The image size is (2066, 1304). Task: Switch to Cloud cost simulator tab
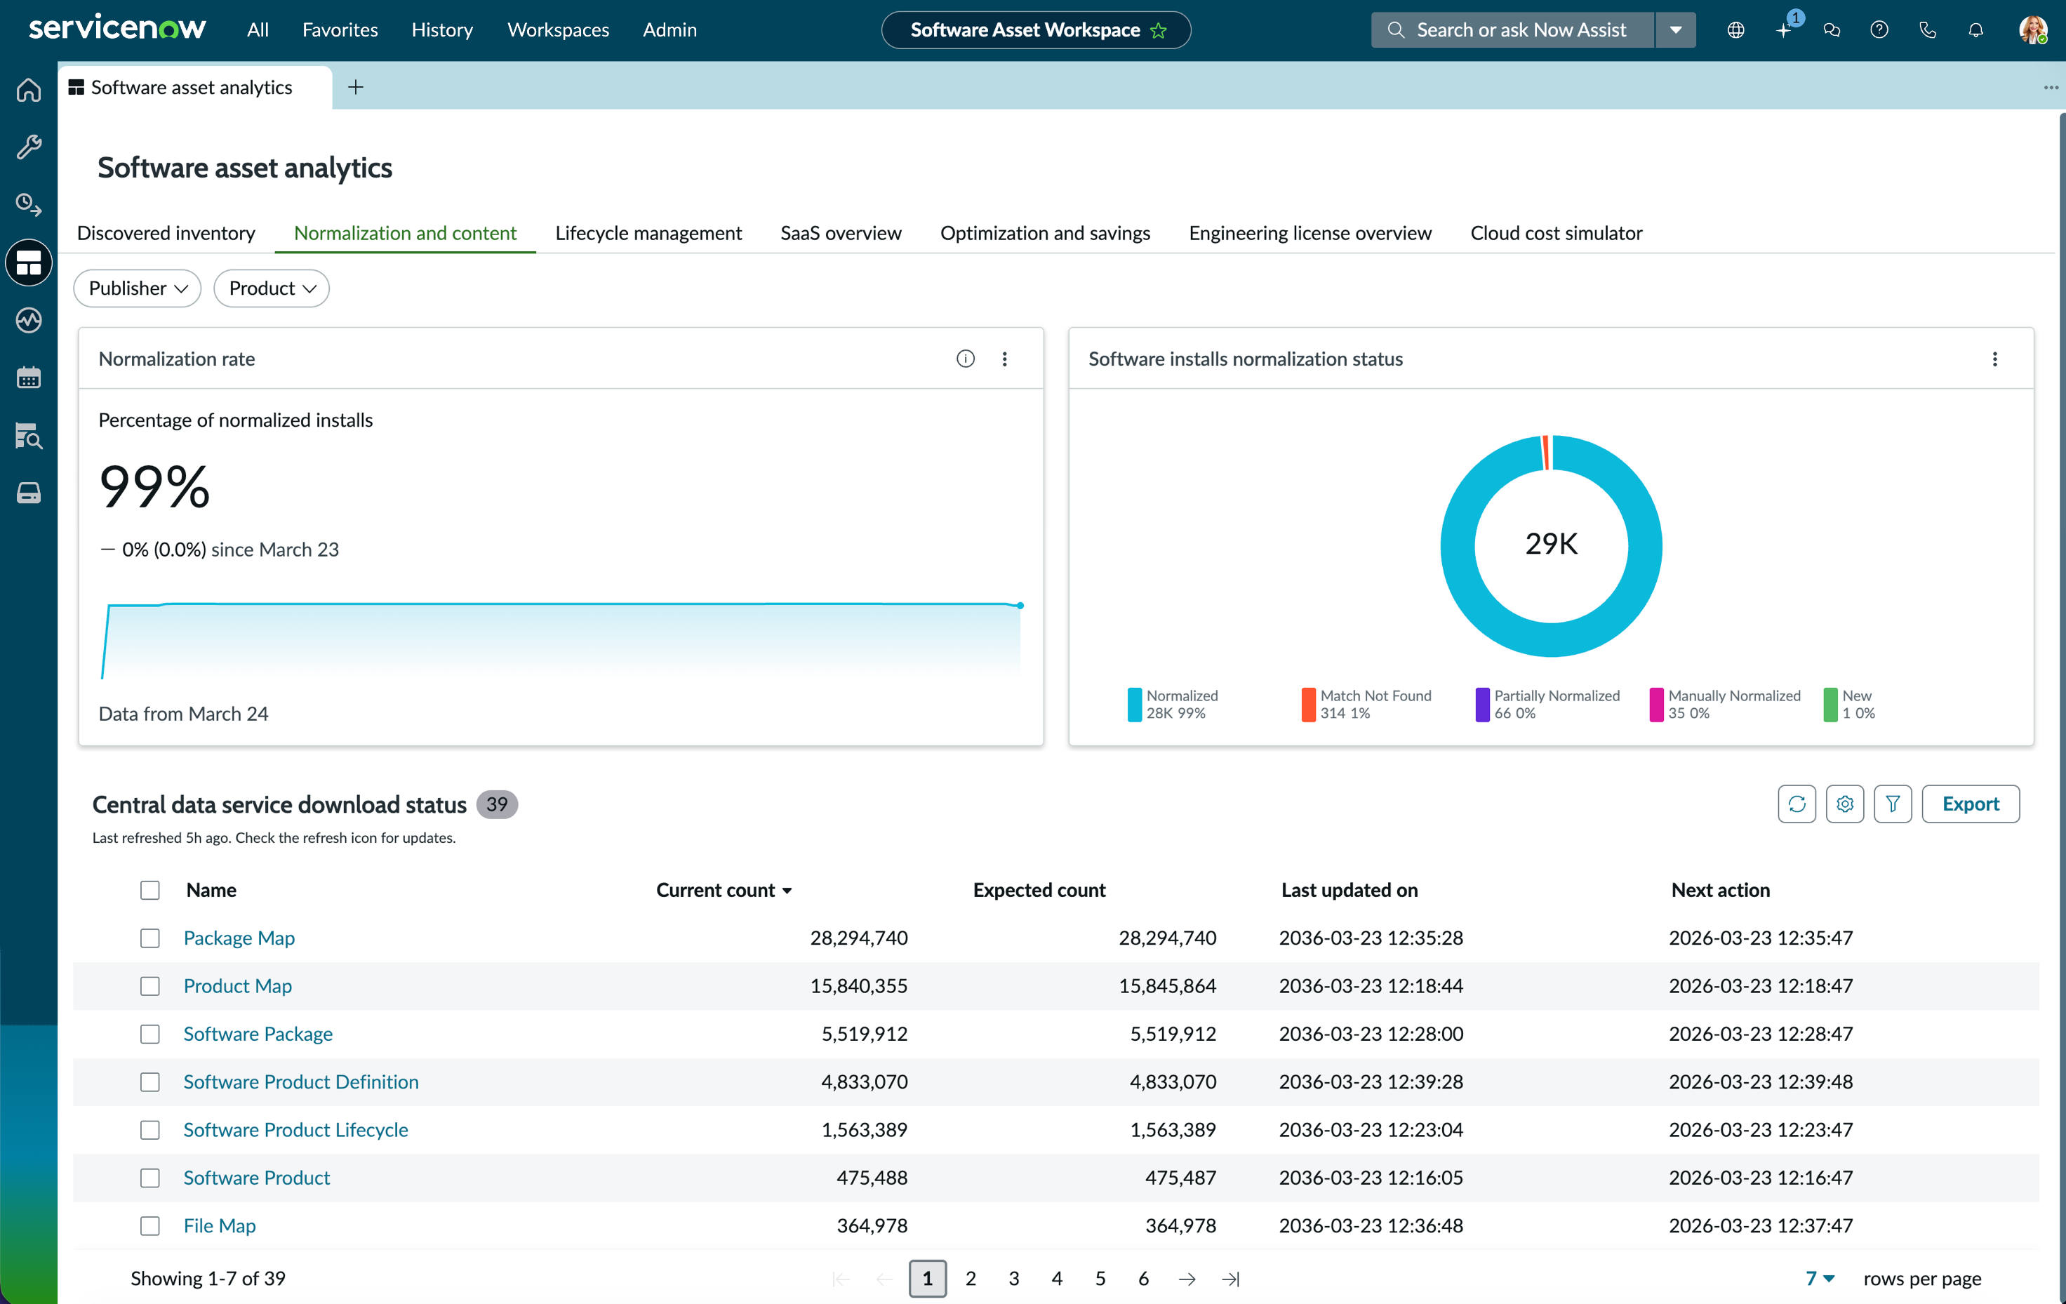1556,232
